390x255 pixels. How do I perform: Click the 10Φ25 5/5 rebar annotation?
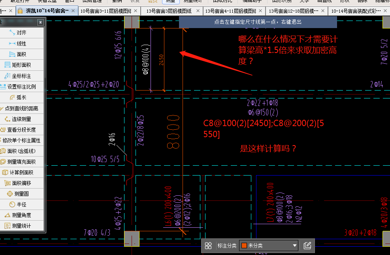105,159
